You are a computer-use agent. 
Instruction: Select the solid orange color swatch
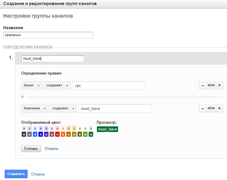[x=63, y=134]
